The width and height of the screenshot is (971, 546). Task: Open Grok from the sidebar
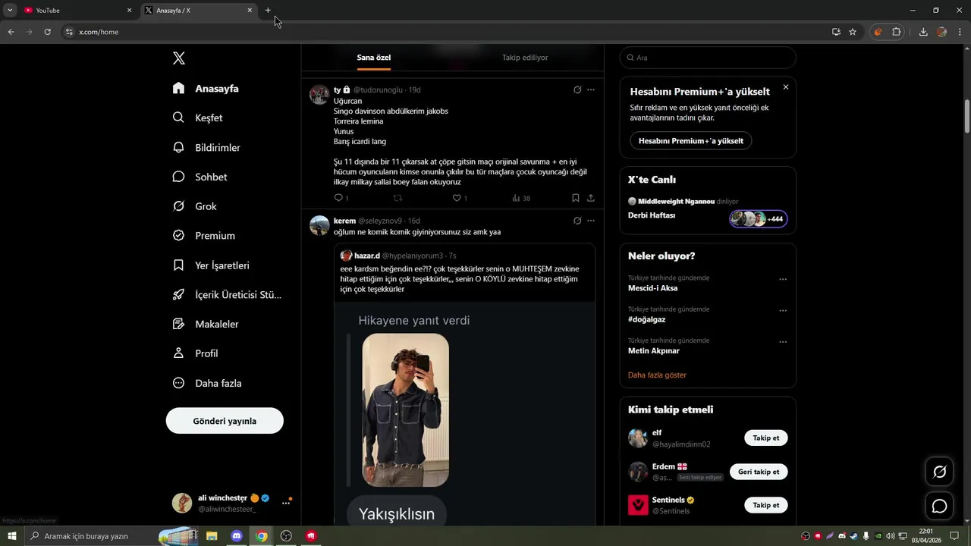click(x=195, y=206)
